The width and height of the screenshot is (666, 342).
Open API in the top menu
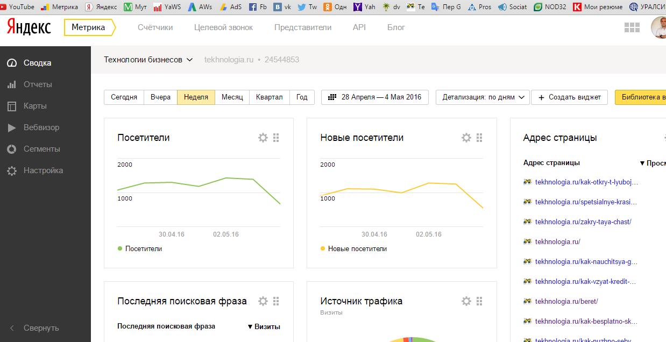pyautogui.click(x=359, y=27)
